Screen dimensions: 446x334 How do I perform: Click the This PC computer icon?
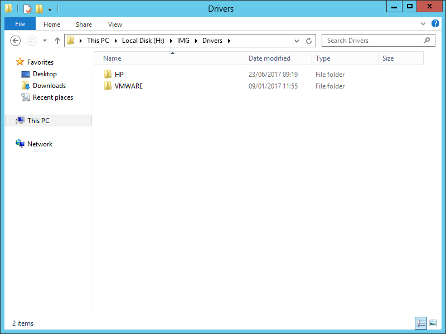point(20,120)
